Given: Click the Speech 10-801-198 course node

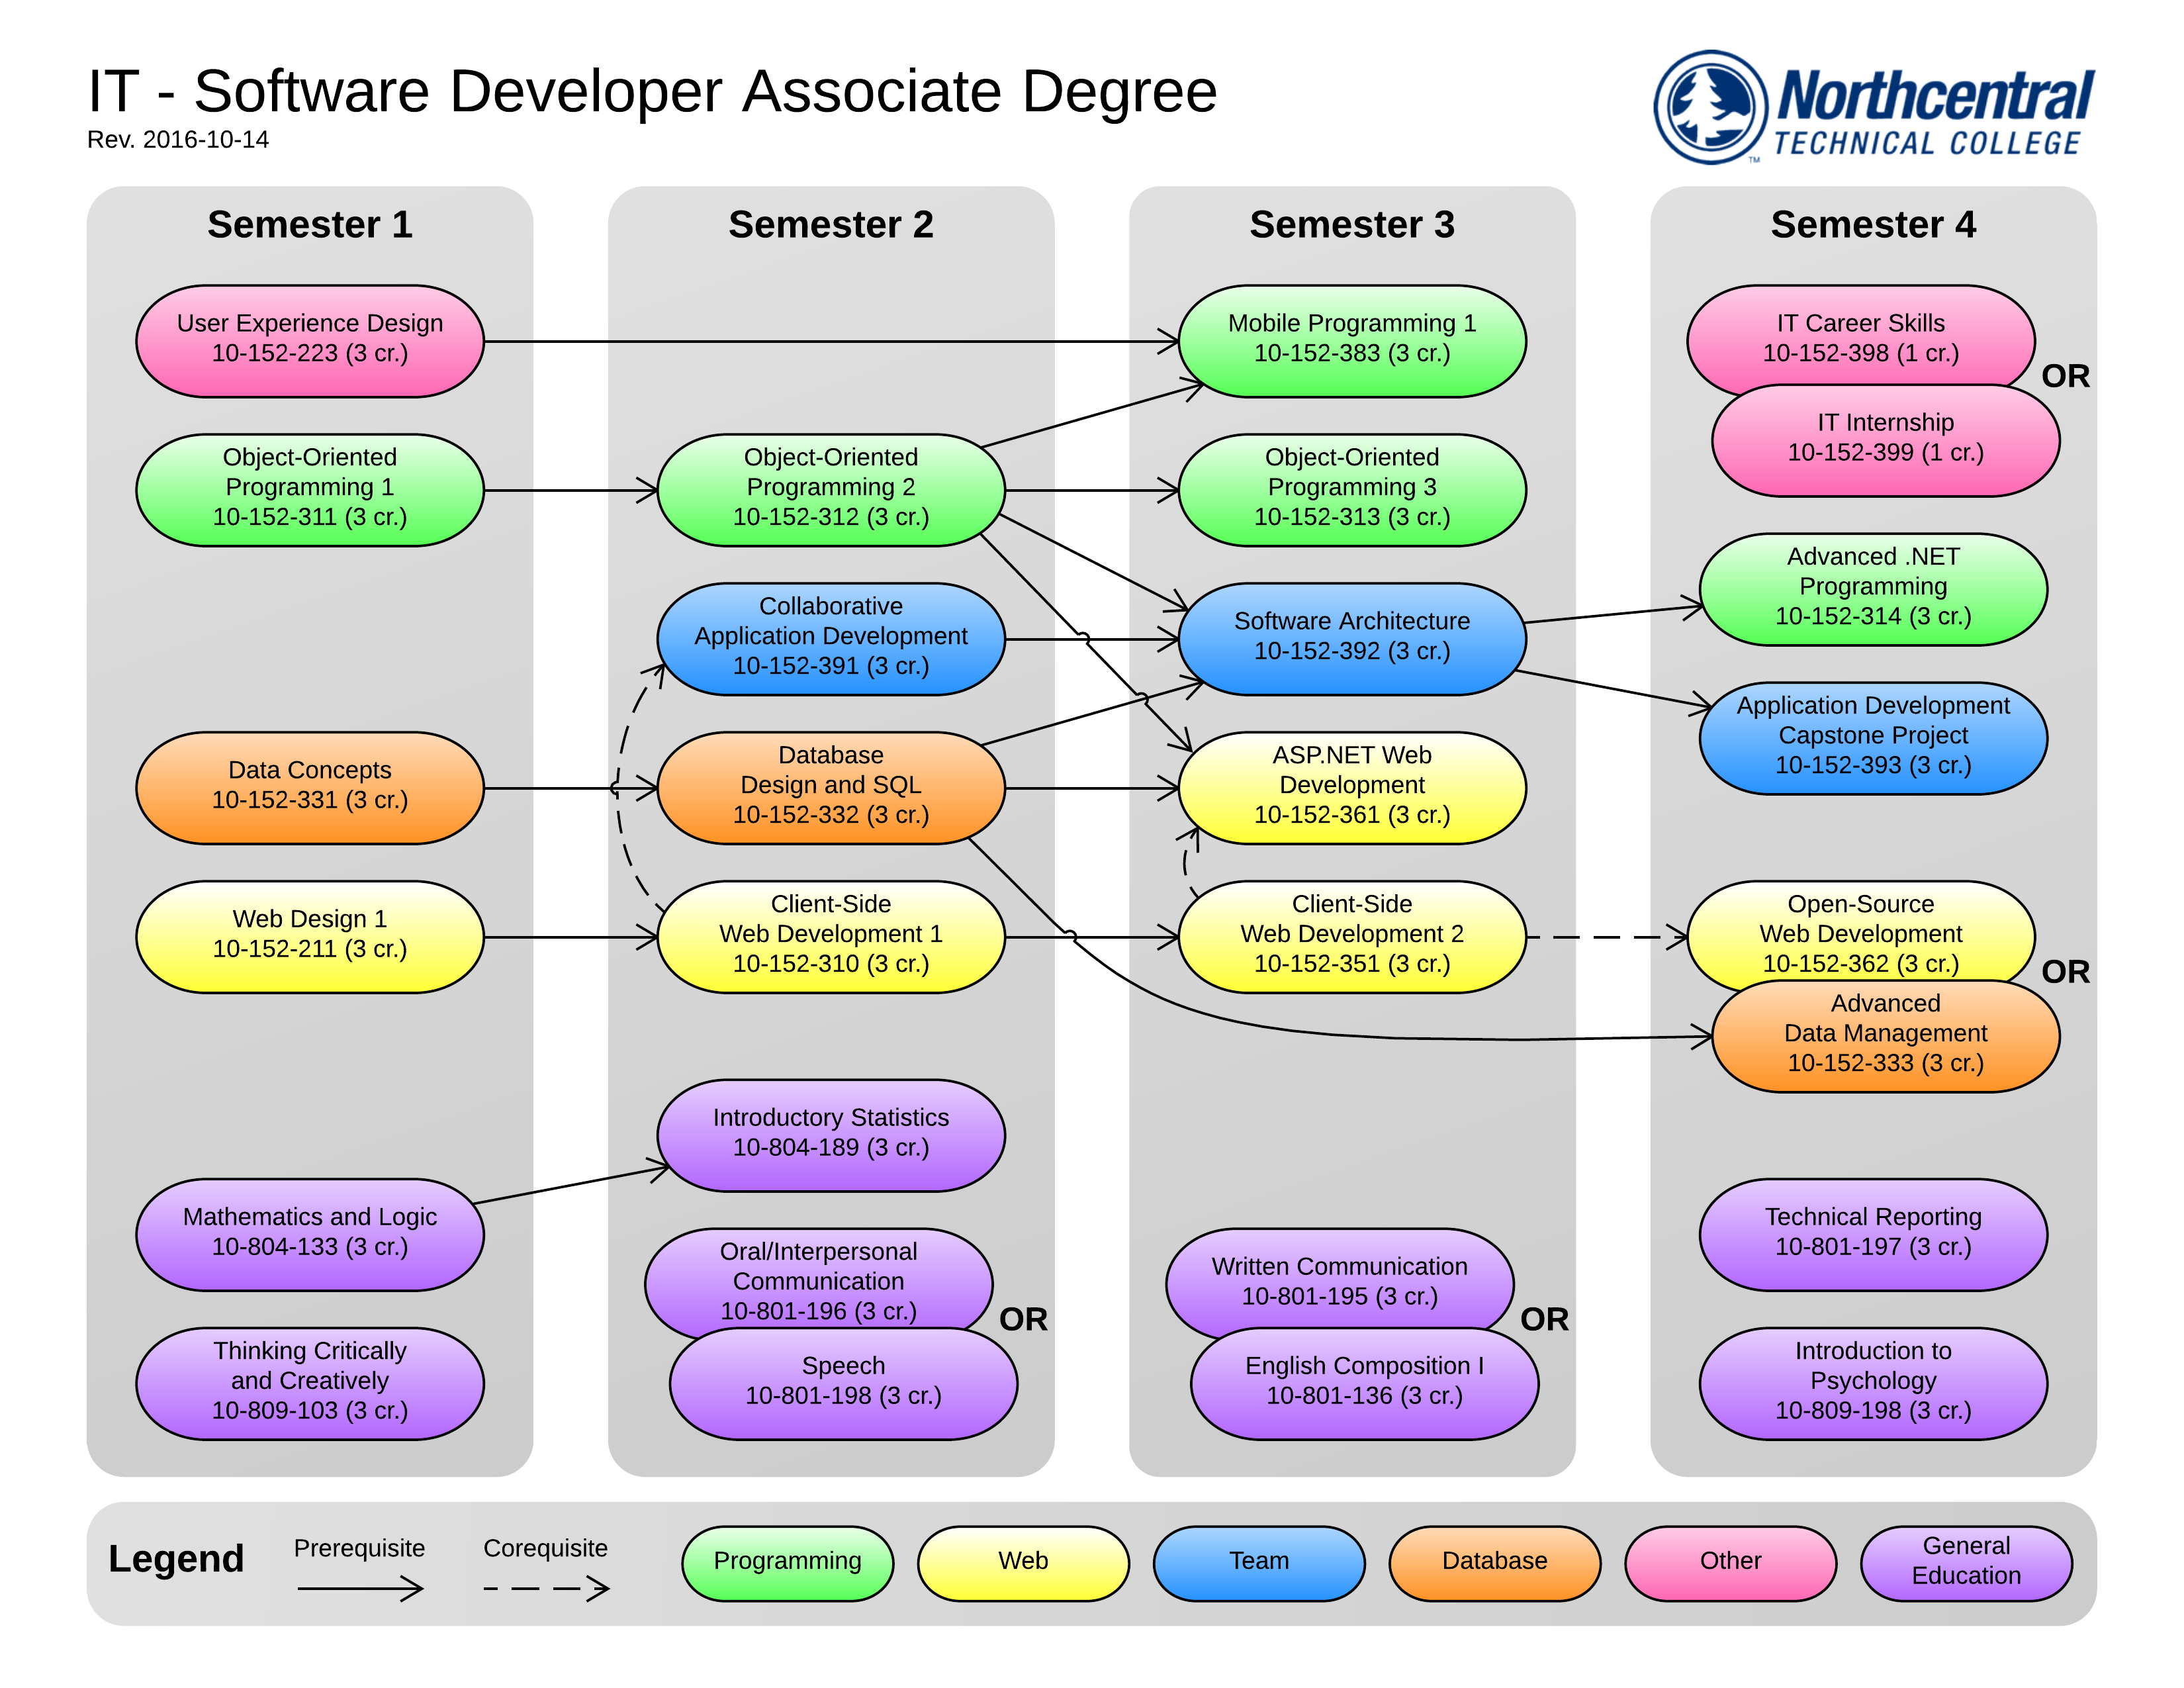Looking at the screenshot, I should click(x=843, y=1385).
